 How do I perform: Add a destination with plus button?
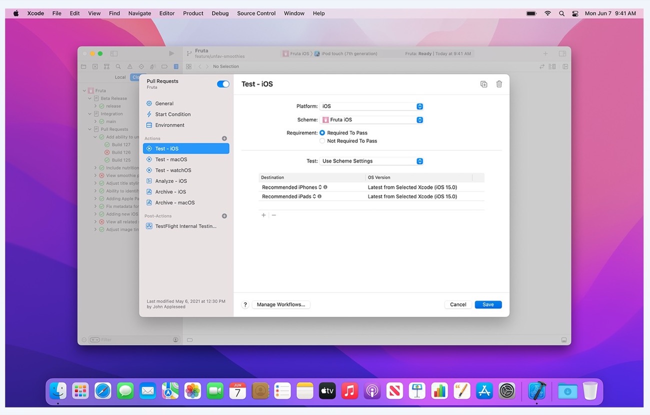pyautogui.click(x=263, y=215)
